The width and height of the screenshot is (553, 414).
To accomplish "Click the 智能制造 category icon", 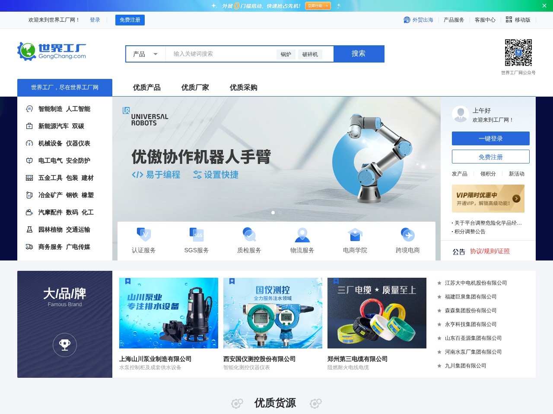I will tap(29, 109).
